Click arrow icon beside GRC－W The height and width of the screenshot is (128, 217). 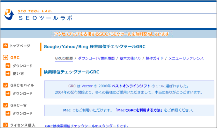coord(5,105)
